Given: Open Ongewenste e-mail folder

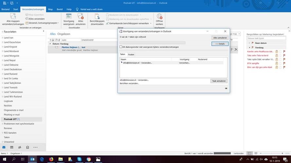Looking at the screenshot, I should pos(14,110).
